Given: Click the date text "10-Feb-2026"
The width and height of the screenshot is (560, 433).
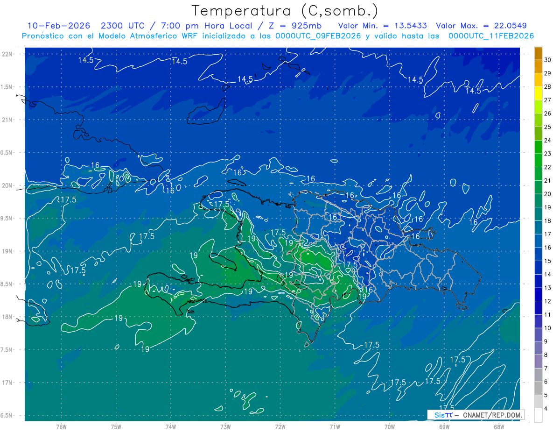Looking at the screenshot, I should coord(58,26).
